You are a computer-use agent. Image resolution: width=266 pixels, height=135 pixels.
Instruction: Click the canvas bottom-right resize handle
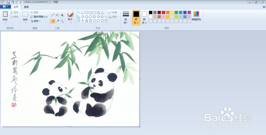pos(140,127)
